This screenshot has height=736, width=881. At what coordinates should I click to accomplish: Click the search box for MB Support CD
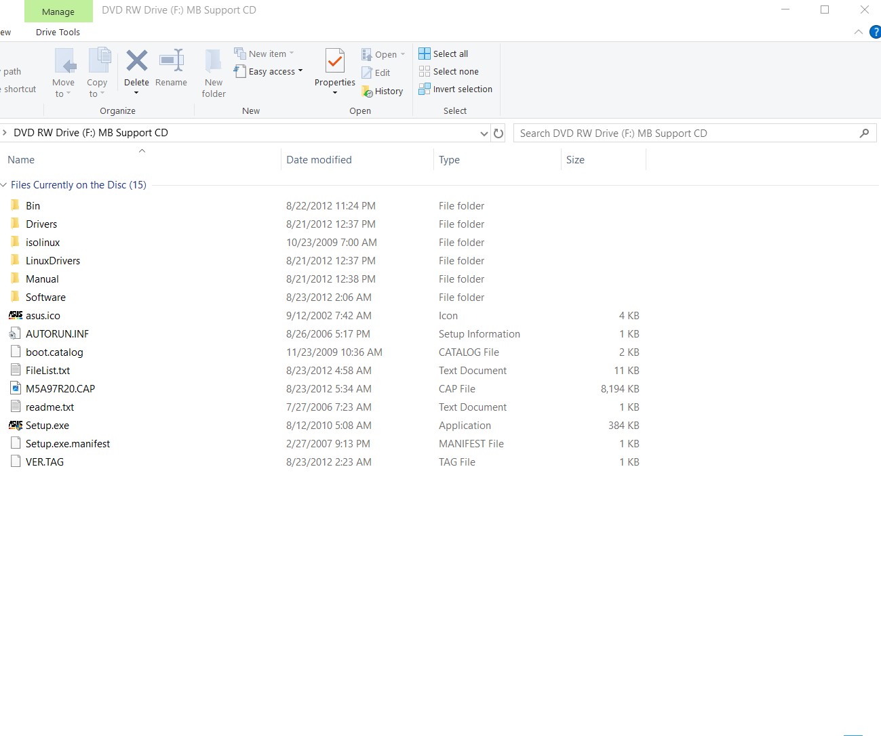tap(685, 134)
